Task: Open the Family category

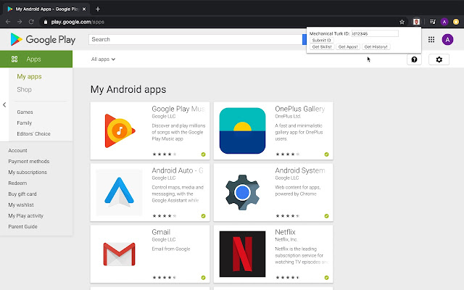Action: pos(24,123)
